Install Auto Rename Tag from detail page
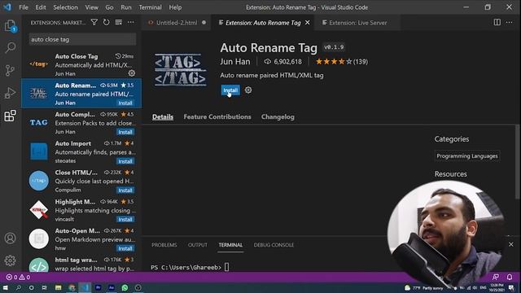This screenshot has height=293, width=521. tap(230, 90)
